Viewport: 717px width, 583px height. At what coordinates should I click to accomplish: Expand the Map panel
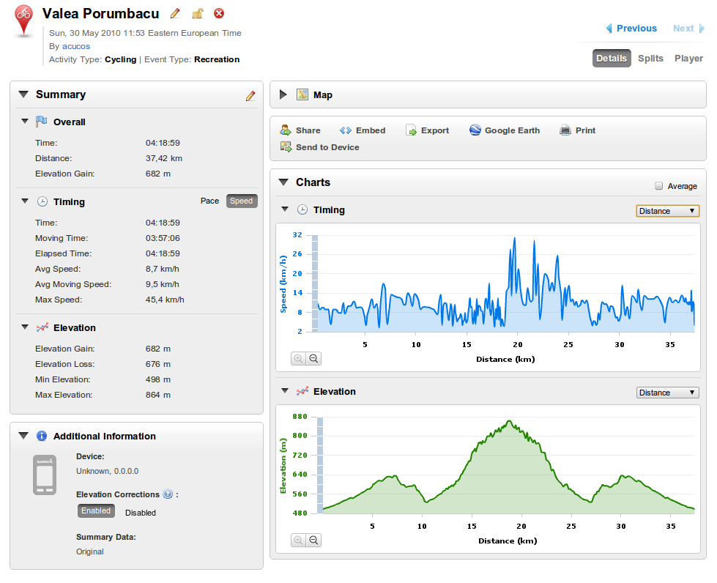283,94
